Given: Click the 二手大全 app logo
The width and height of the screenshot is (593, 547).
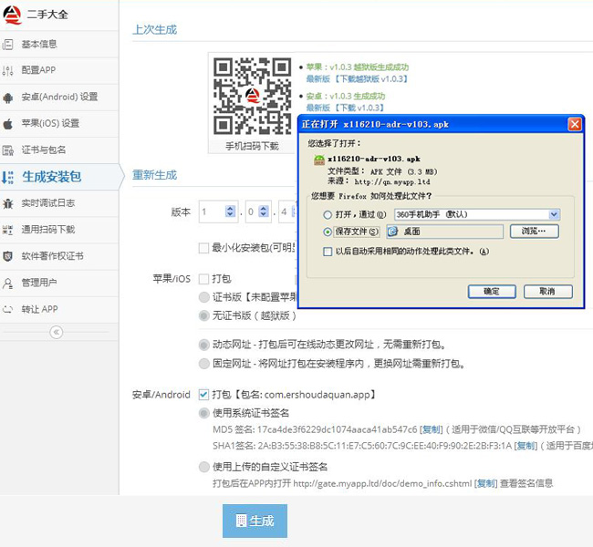Looking at the screenshot, I should click(12, 15).
